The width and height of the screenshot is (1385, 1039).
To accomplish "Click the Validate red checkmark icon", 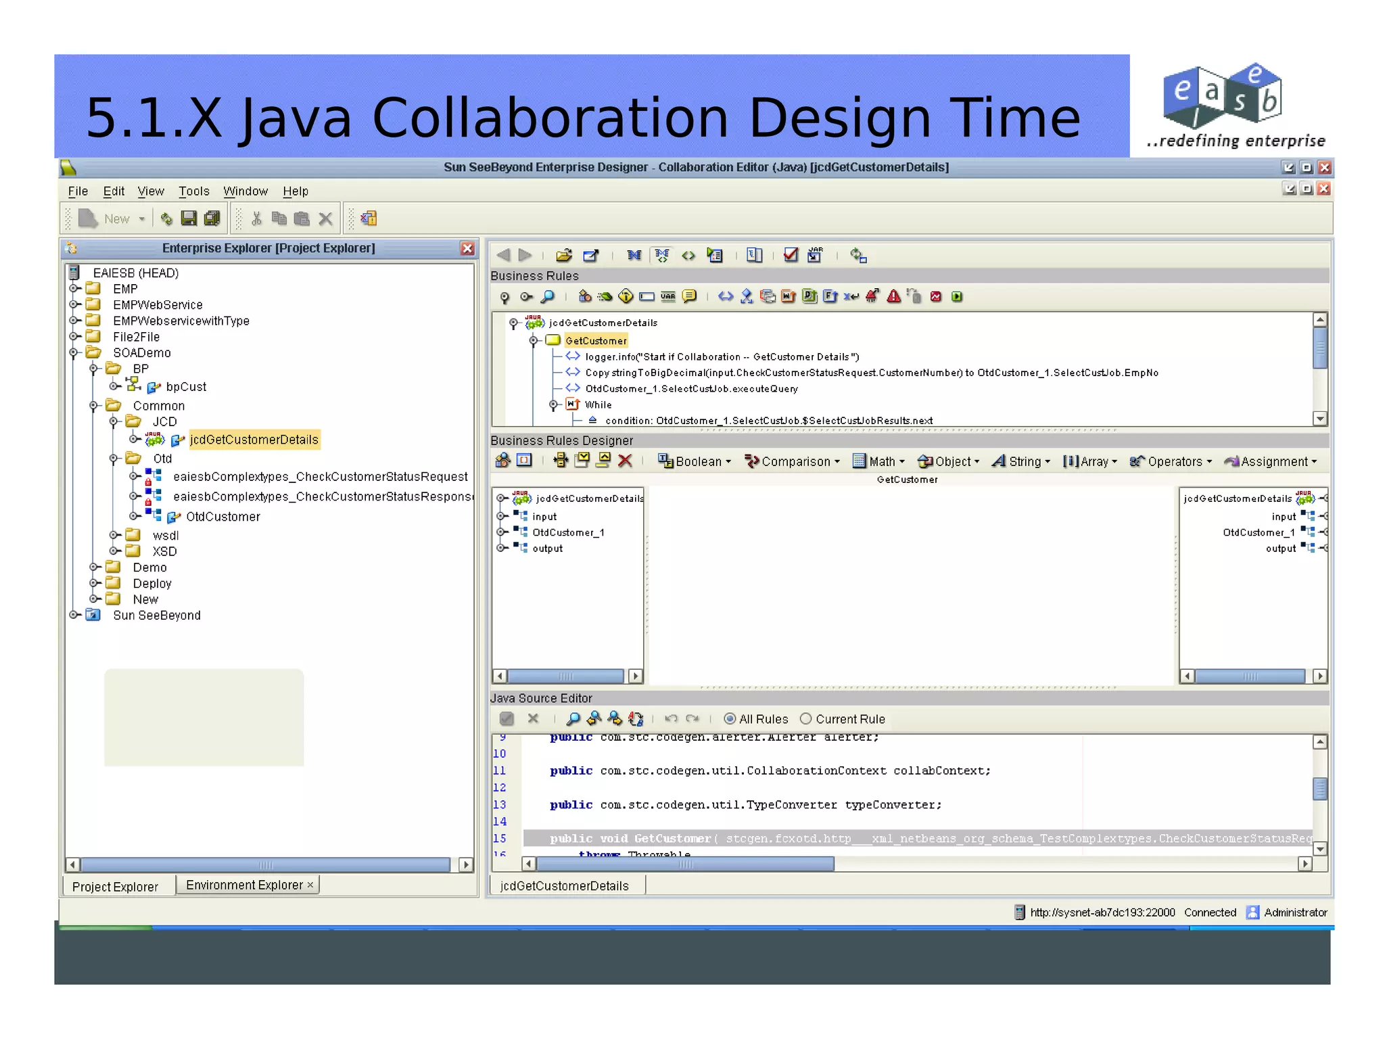I will pyautogui.click(x=791, y=255).
